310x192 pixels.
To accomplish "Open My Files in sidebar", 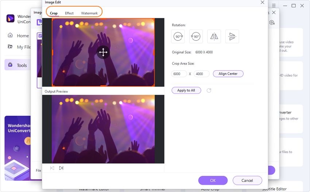I will (x=19, y=47).
